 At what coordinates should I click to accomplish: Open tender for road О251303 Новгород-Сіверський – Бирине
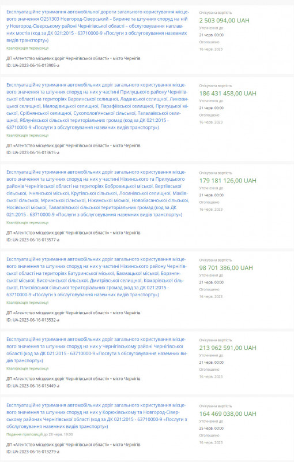click(97, 26)
